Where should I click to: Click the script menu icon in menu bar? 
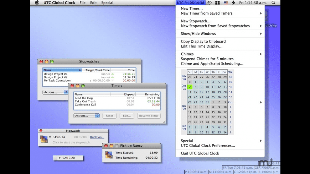[233, 2]
